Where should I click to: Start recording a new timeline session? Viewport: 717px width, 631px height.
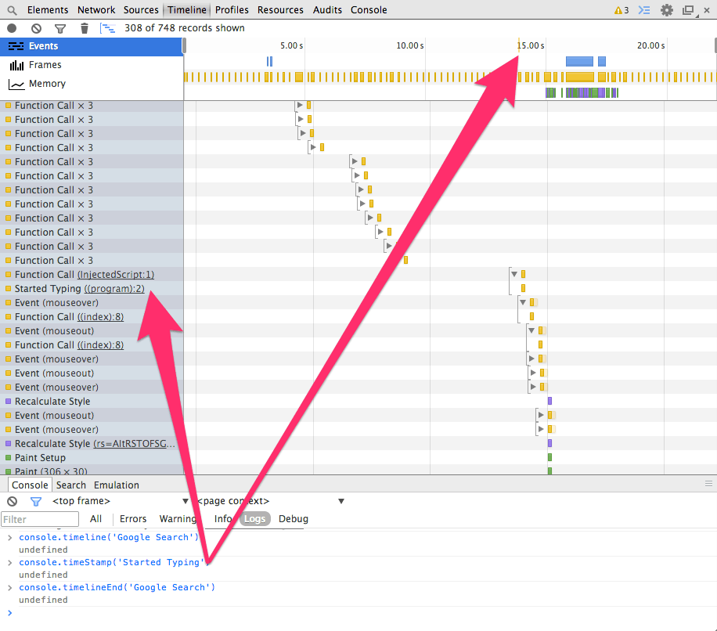(11, 27)
